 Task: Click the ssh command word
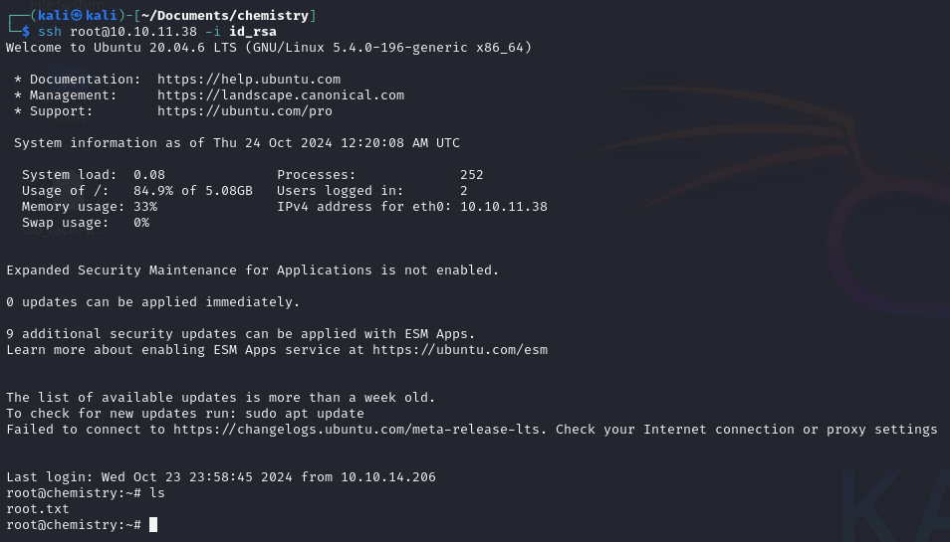50,32
